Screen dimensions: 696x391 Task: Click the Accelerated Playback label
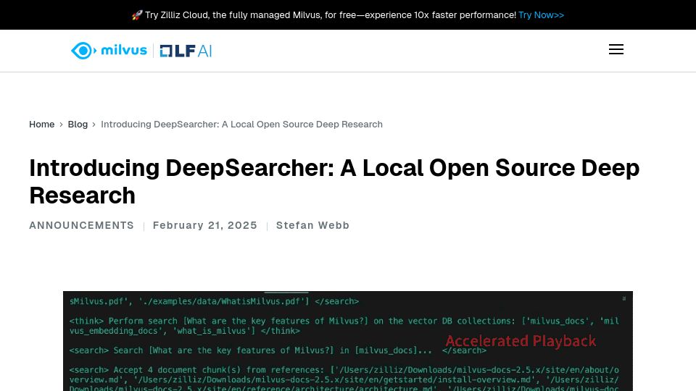(521, 341)
